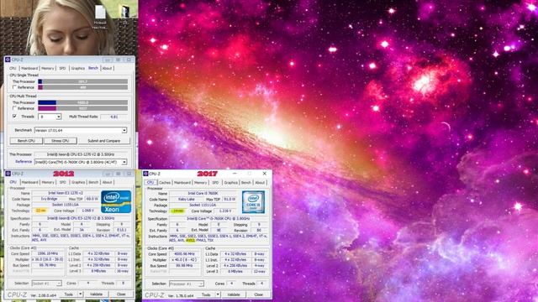Open the Graphics tab in the 2012 window

pyautogui.click(x=78, y=183)
